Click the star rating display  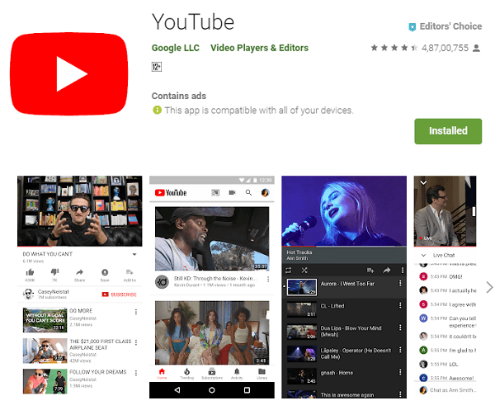(394, 48)
